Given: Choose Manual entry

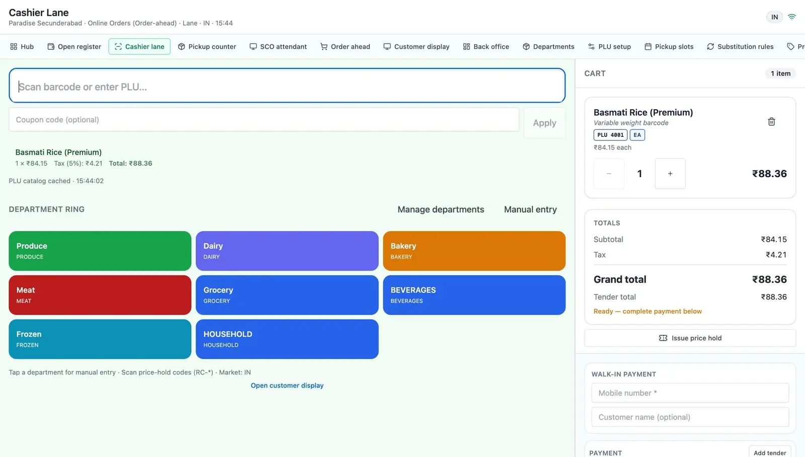Looking at the screenshot, I should pos(530,209).
